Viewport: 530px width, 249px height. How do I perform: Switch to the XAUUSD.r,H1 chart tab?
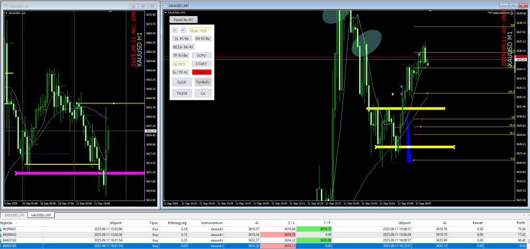pos(14,215)
